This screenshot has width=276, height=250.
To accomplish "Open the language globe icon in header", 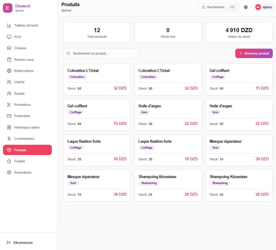I will coord(246,7).
